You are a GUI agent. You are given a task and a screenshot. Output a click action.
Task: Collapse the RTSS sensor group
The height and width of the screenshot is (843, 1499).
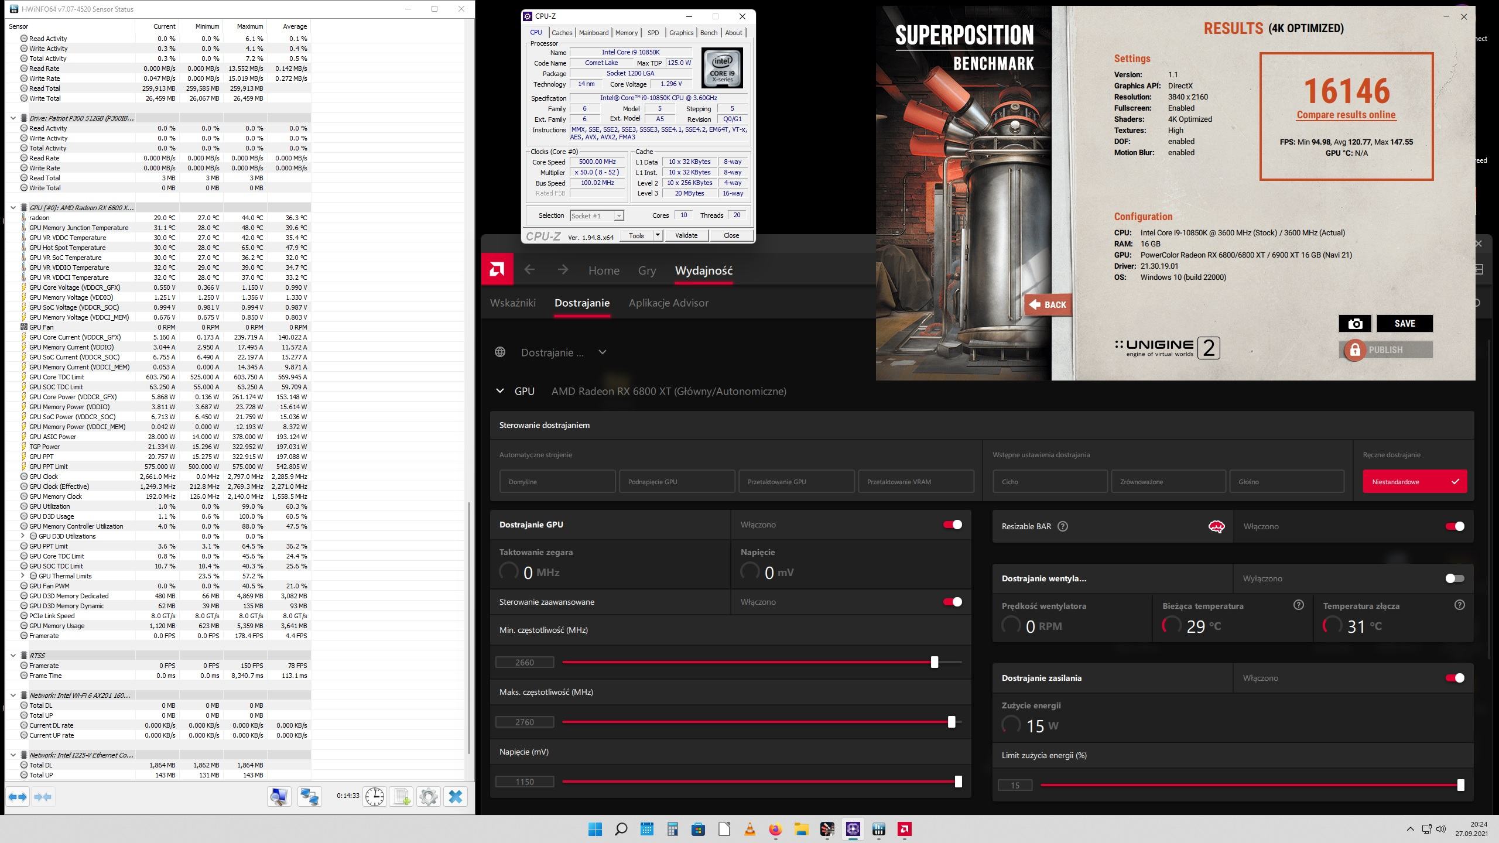[x=13, y=655]
